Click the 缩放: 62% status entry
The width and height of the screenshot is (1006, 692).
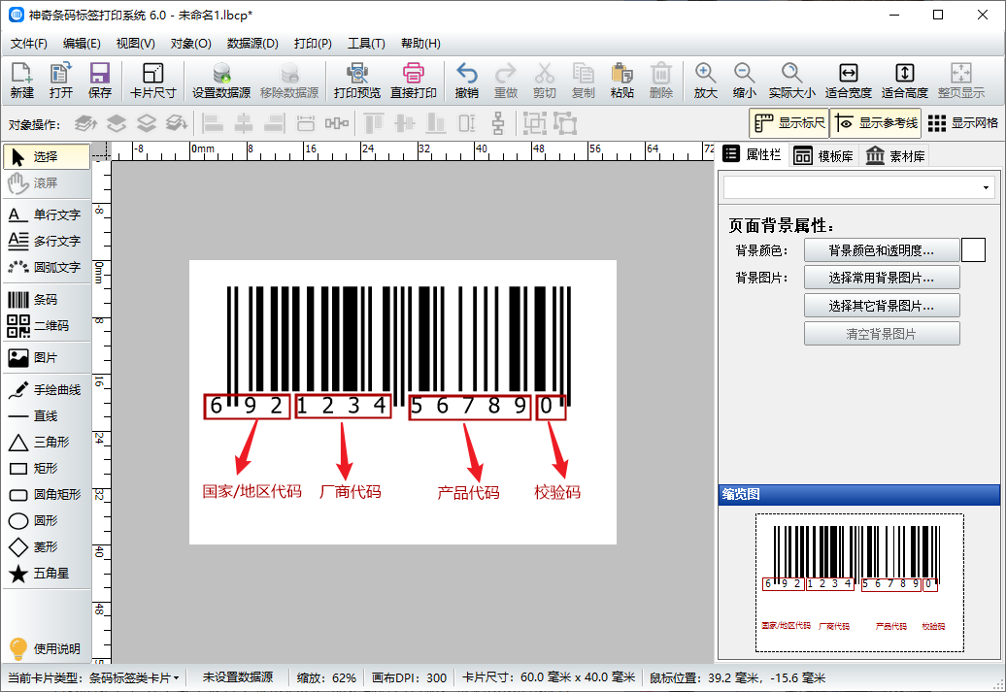coord(326,677)
